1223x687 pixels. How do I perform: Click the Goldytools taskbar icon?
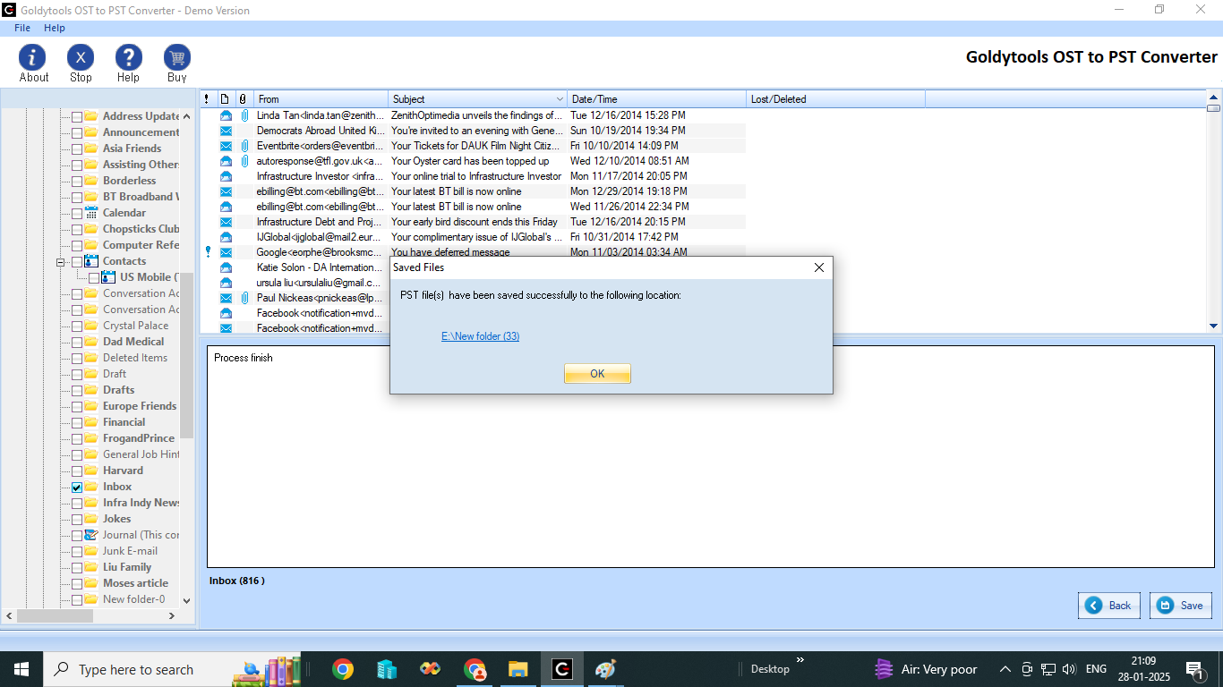pyautogui.click(x=561, y=669)
